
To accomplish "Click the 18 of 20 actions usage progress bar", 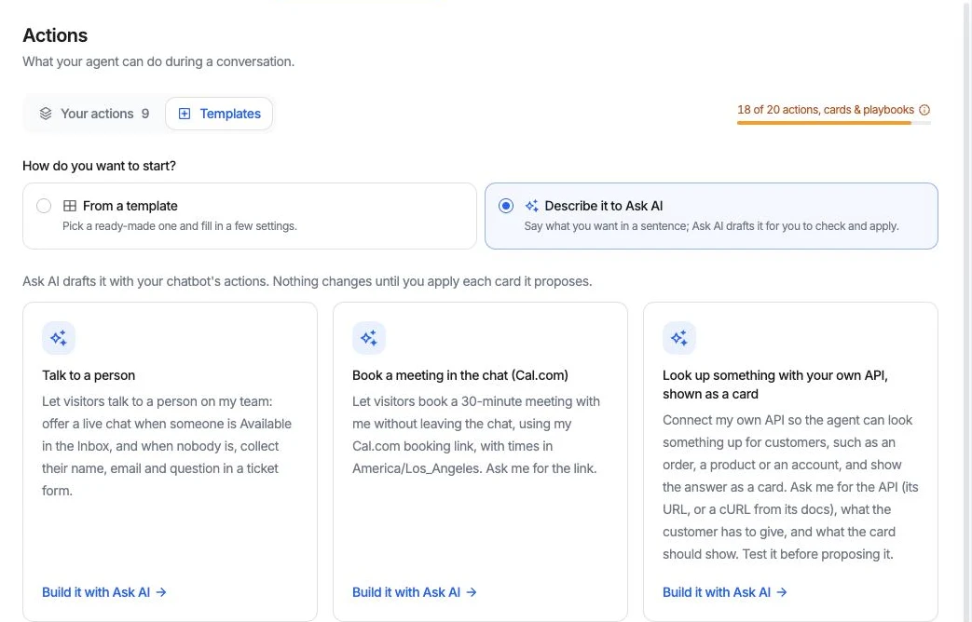I will pyautogui.click(x=834, y=123).
